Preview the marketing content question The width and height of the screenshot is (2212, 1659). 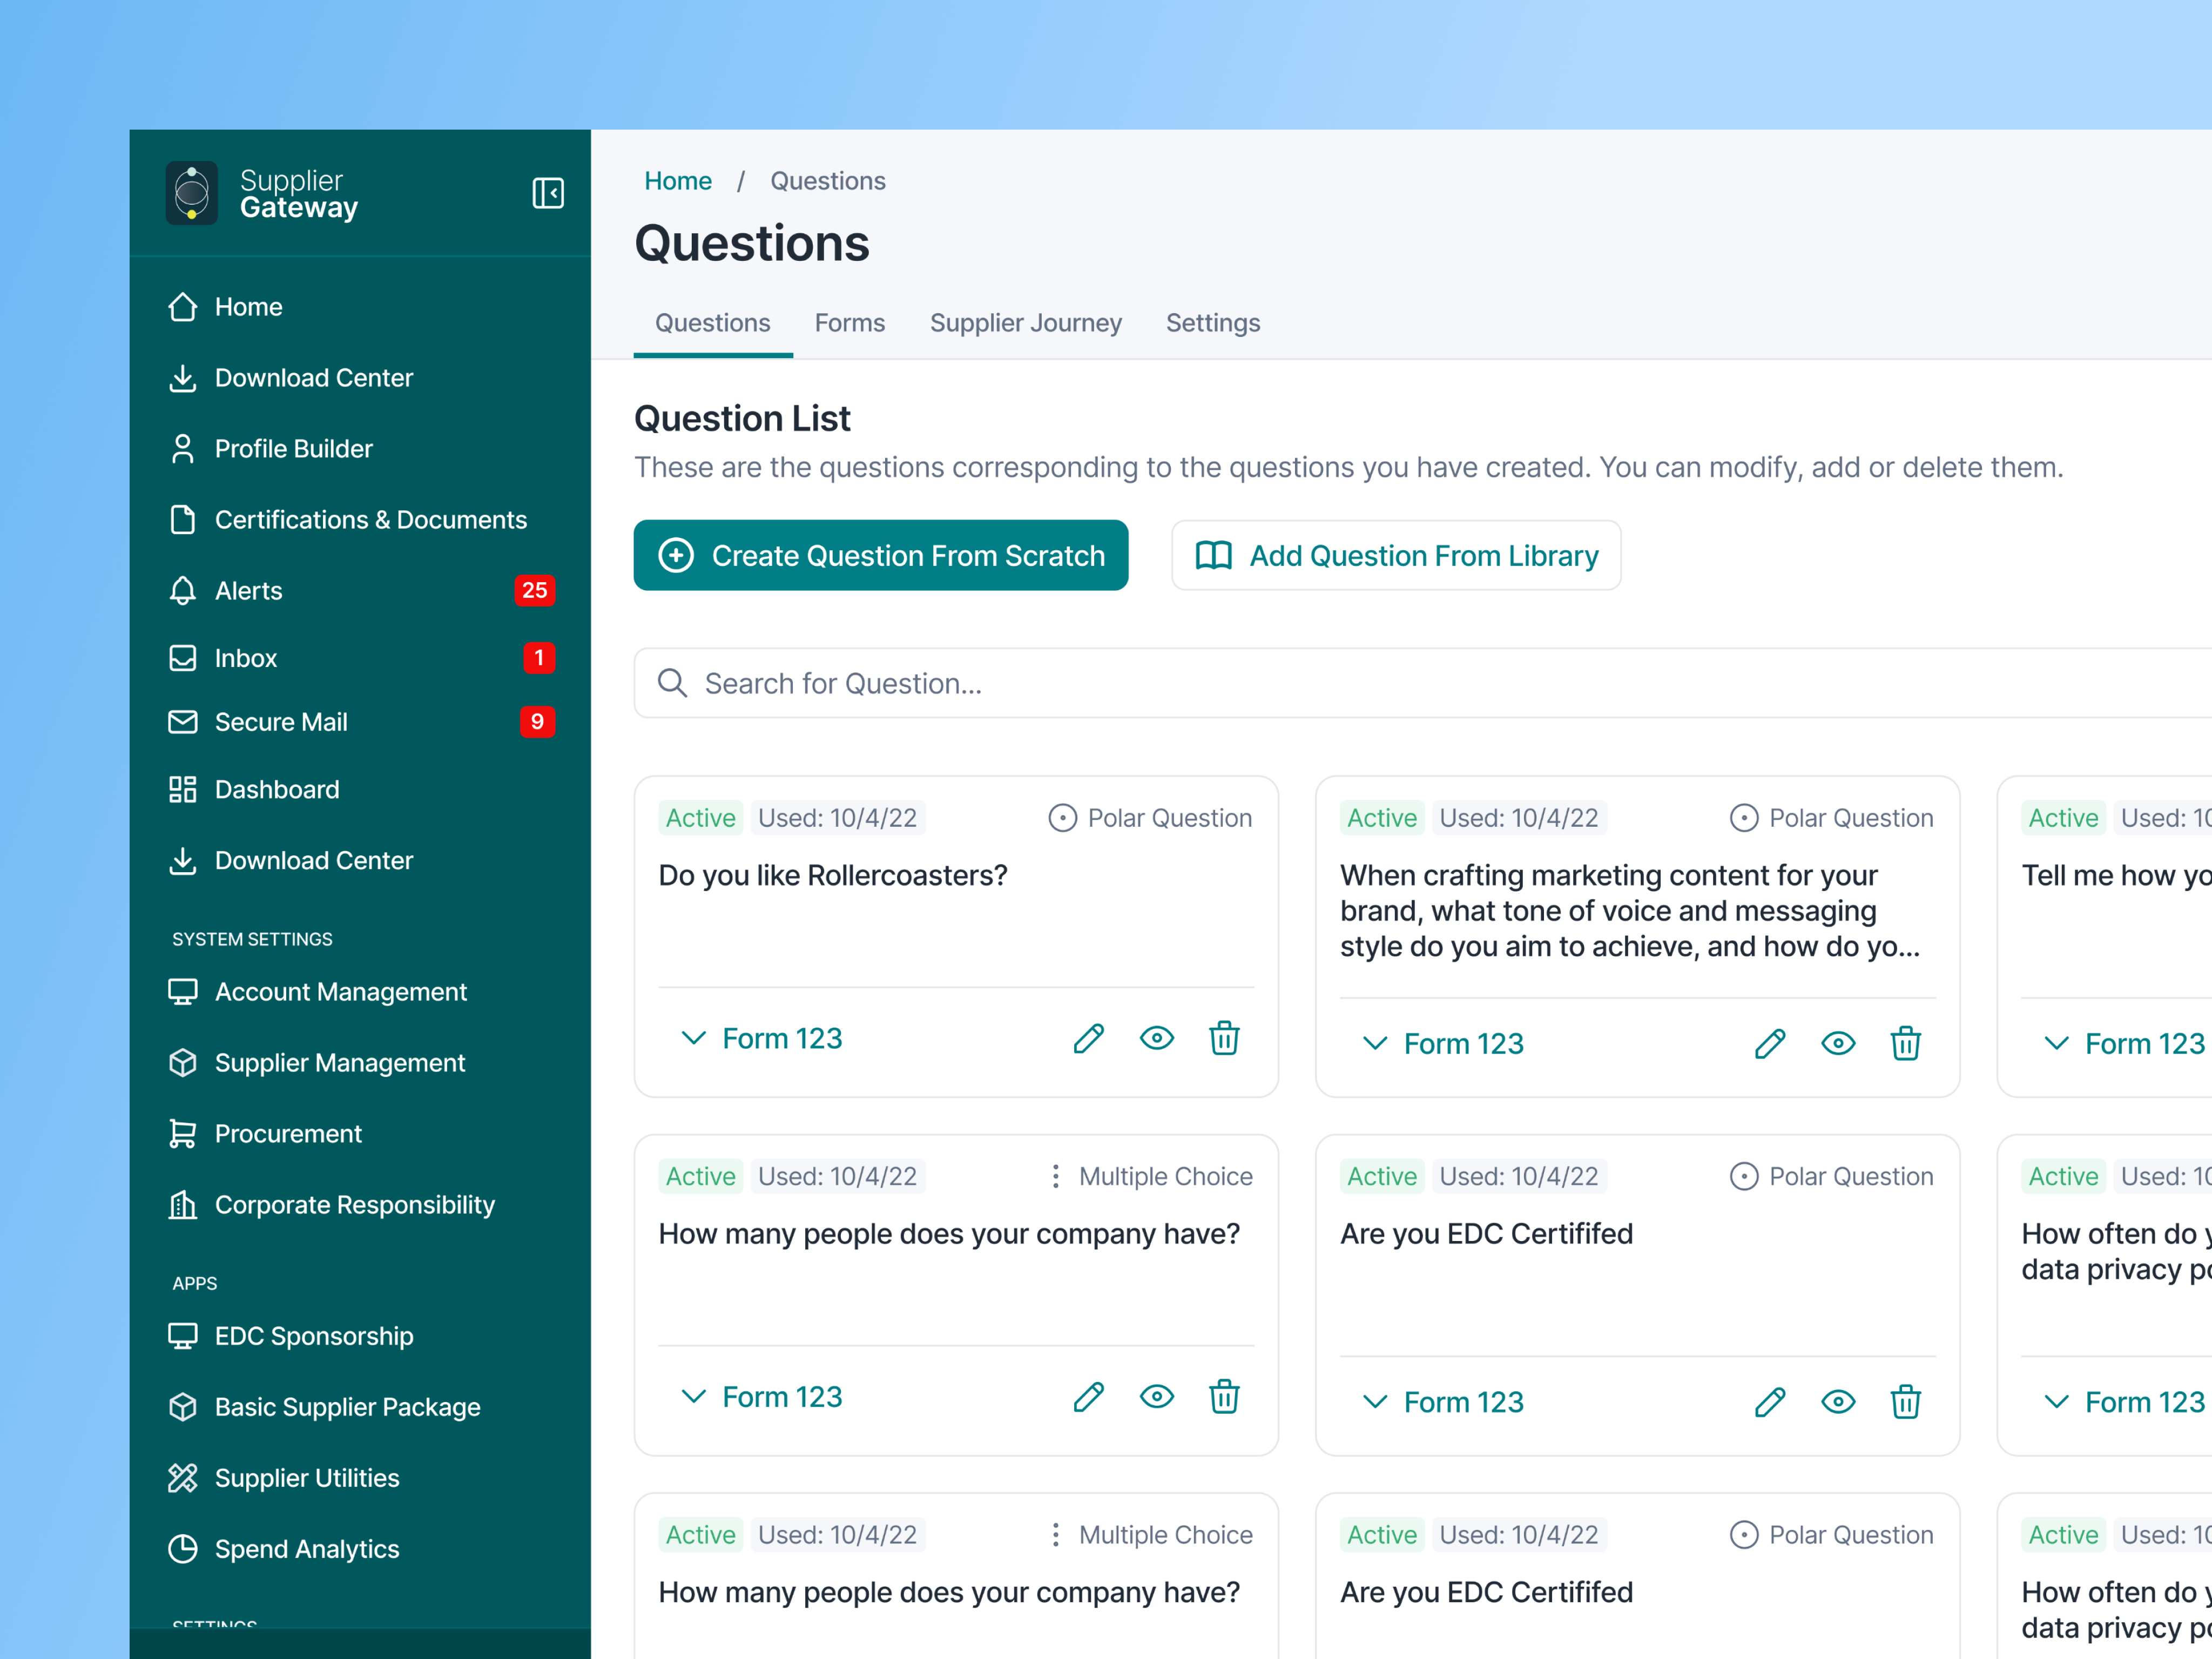pos(1837,1044)
